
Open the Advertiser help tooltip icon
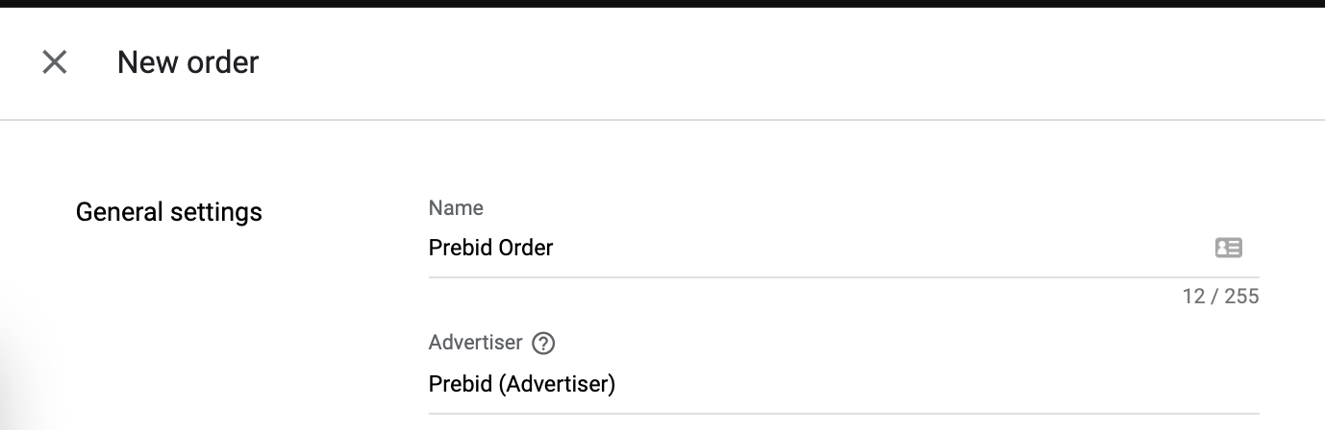pos(543,343)
